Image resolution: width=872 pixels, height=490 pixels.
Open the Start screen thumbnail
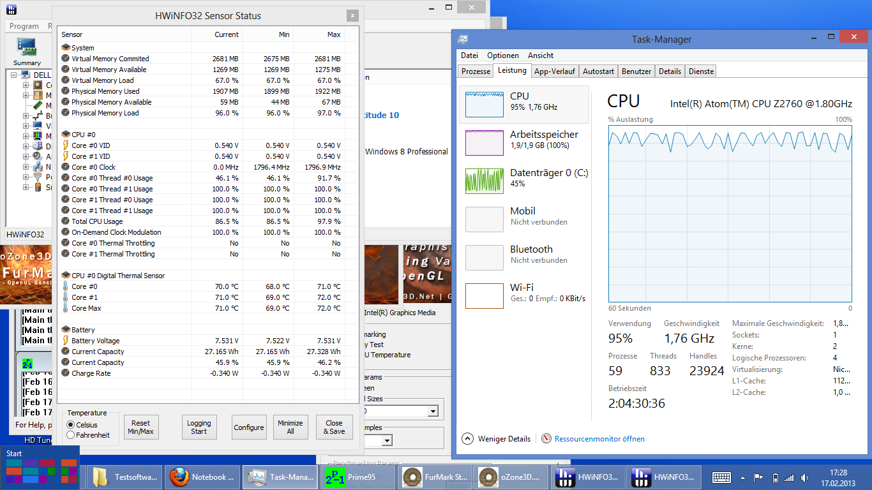(41, 468)
